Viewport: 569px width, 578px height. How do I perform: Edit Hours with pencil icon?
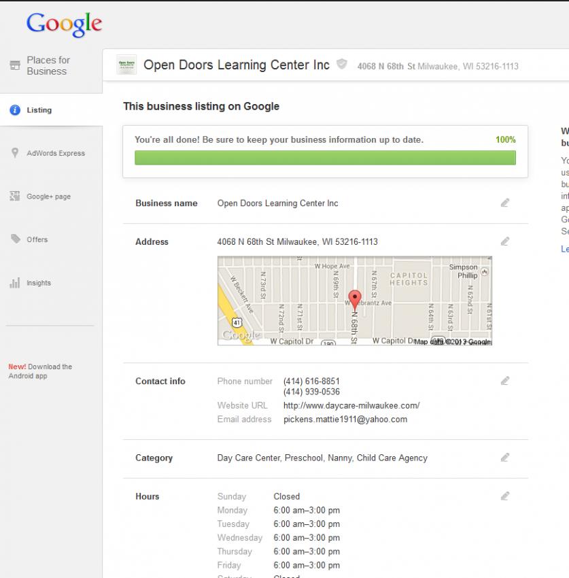point(505,496)
